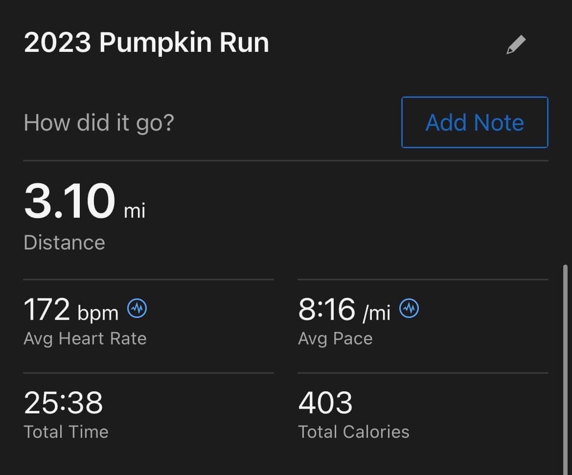Tap the 8:16 pace value

[326, 310]
